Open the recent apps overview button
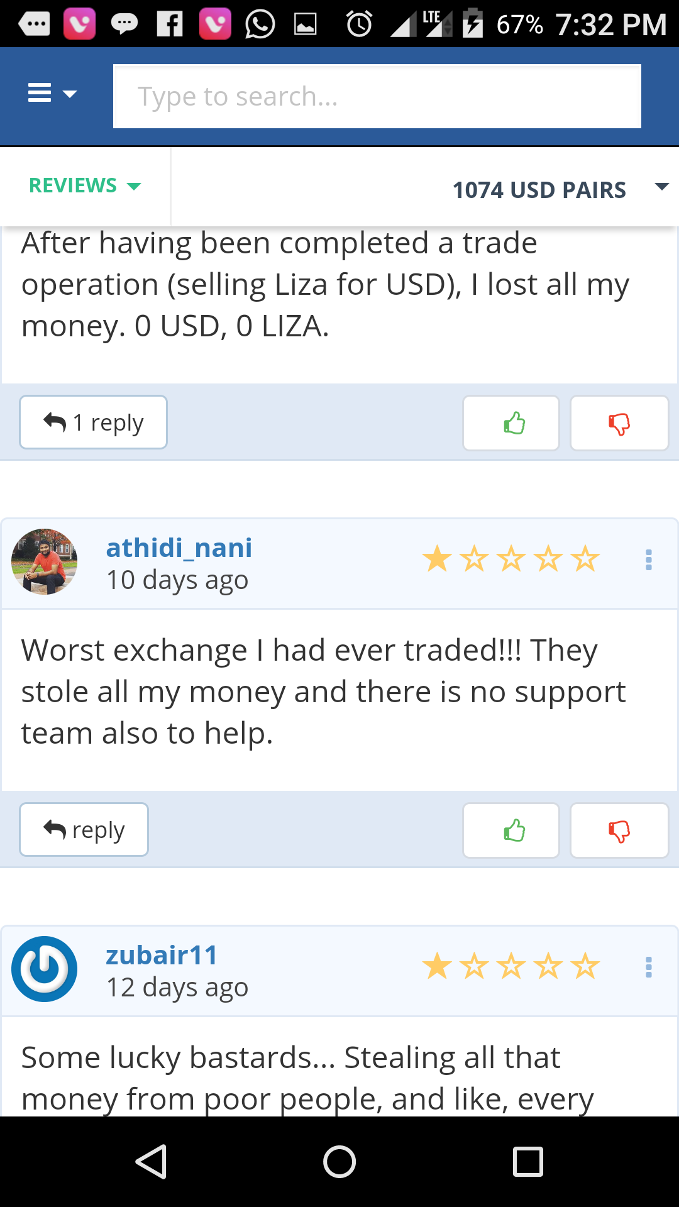The width and height of the screenshot is (679, 1207). 527,1161
